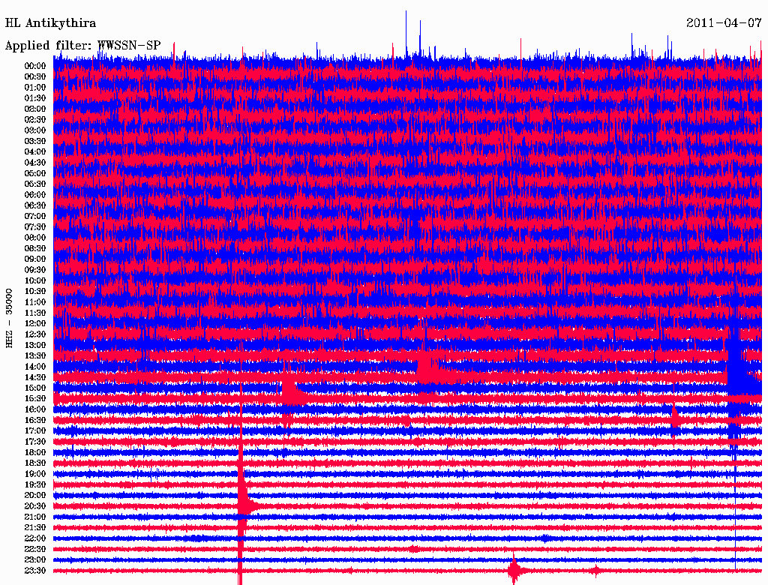Select the 07:00 time row label
This screenshot has height=585, width=768.
(35, 217)
